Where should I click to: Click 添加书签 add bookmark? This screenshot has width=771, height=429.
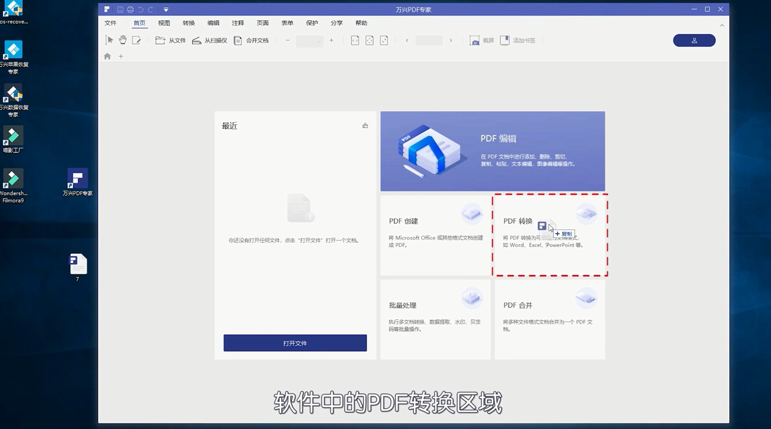tap(518, 40)
